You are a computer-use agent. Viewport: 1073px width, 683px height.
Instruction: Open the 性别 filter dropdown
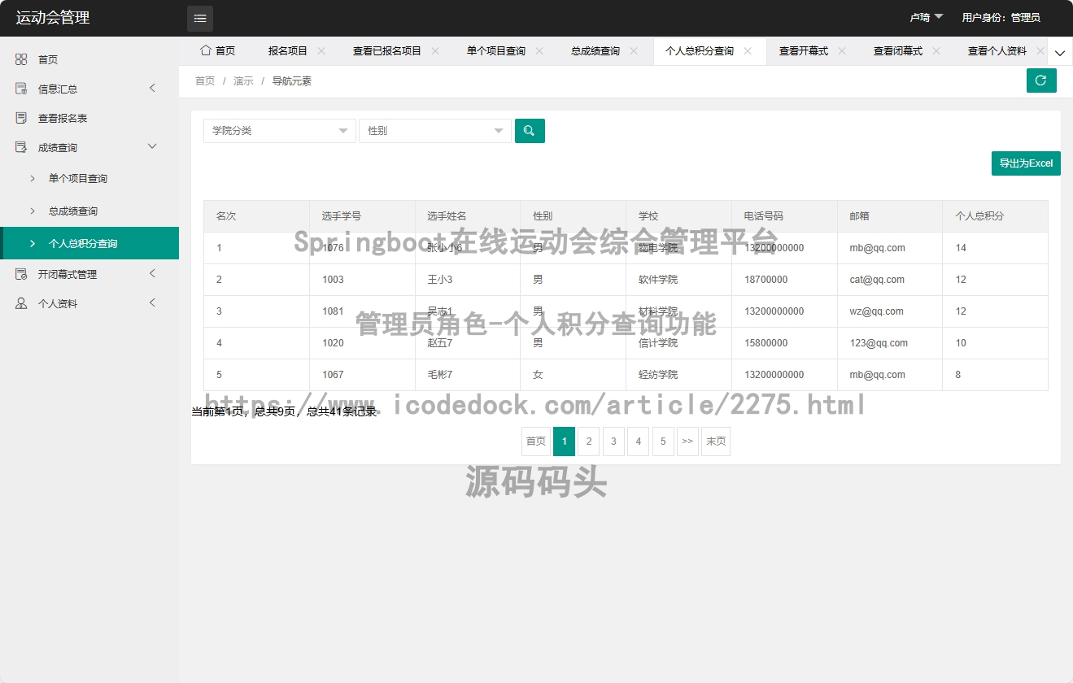coord(434,131)
